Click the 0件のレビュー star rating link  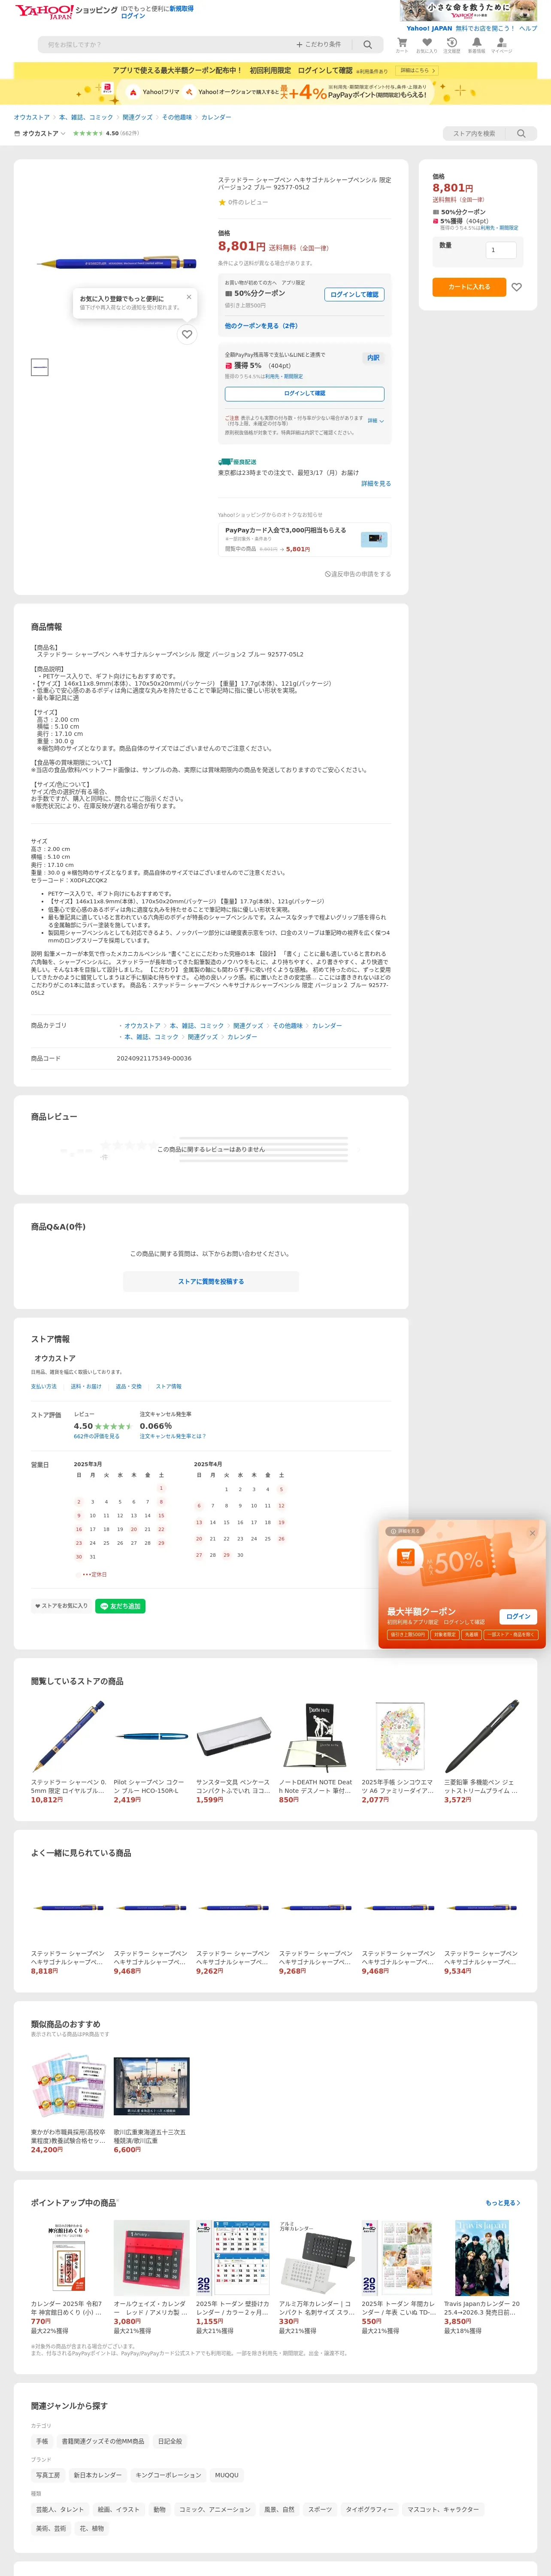[x=243, y=202]
